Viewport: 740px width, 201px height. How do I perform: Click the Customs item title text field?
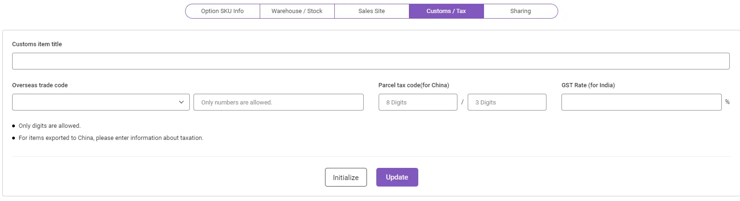tap(371, 61)
